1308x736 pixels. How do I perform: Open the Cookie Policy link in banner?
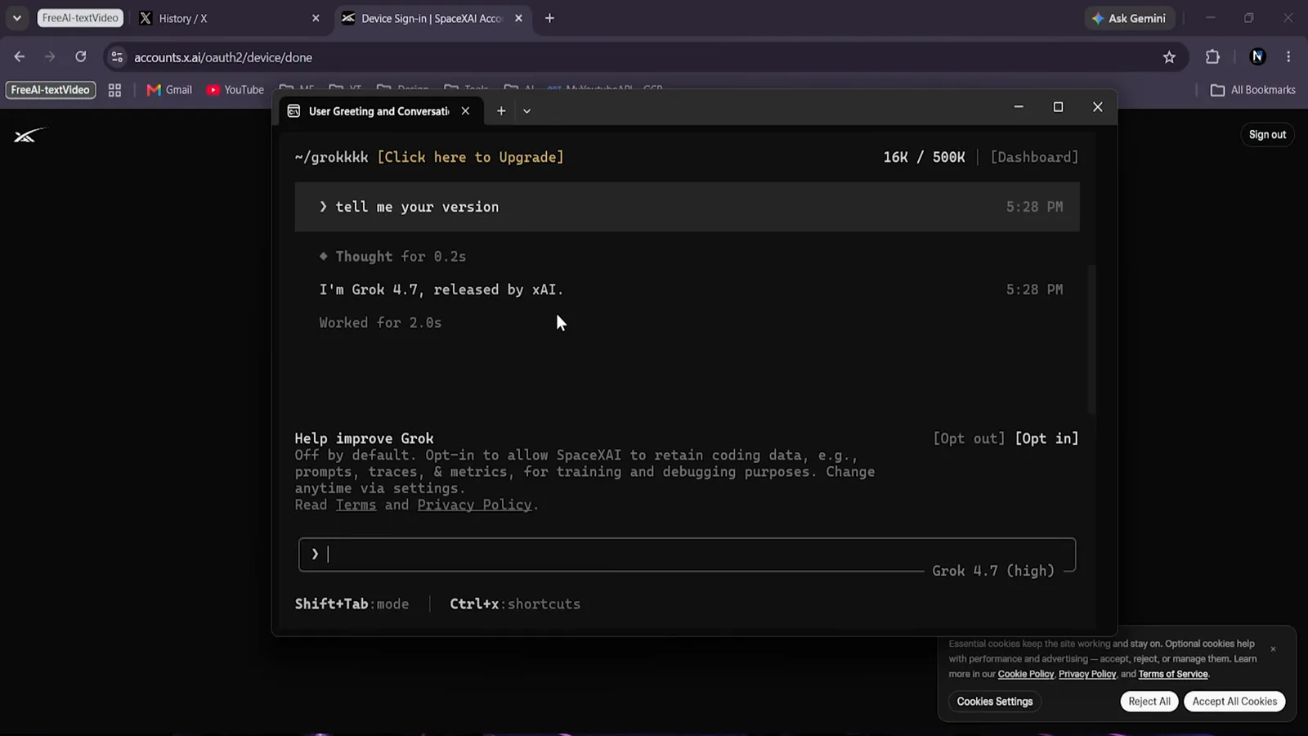(1026, 674)
